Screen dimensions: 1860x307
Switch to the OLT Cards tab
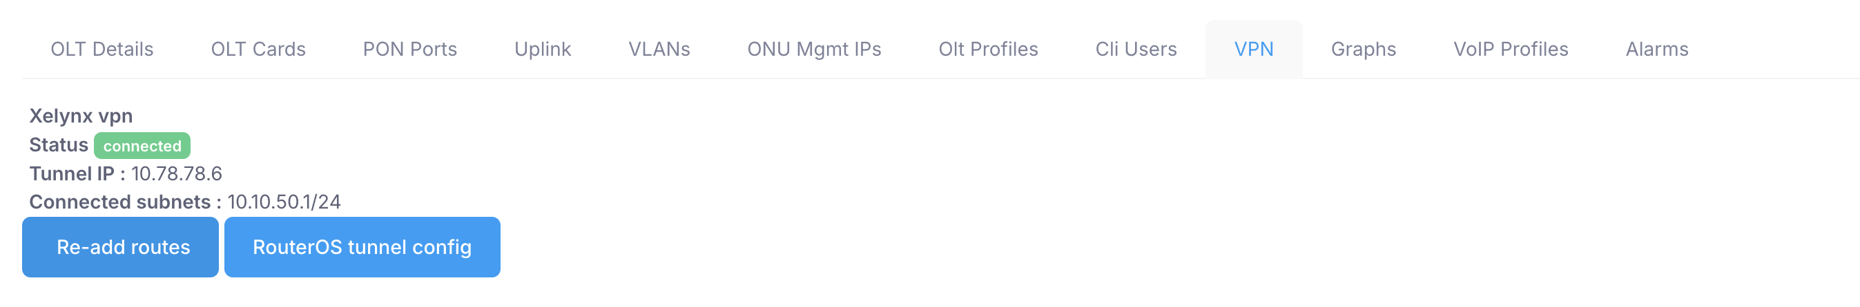pyautogui.click(x=258, y=49)
